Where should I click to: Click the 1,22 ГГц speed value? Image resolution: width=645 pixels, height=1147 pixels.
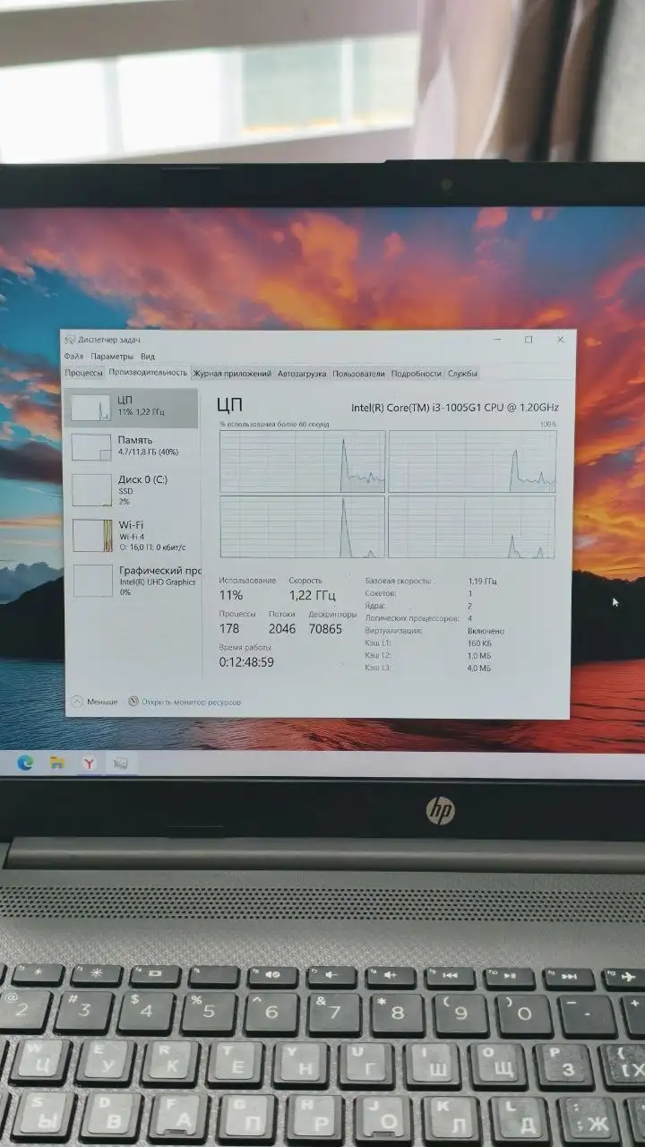[x=313, y=595]
